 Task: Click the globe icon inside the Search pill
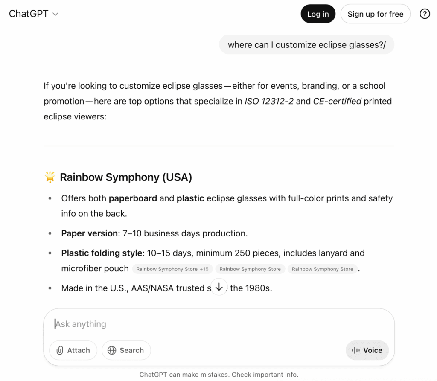pos(112,350)
